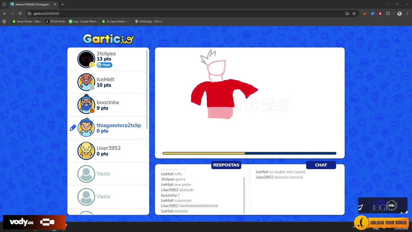Open a new browser tab
The height and width of the screenshot is (232, 412).
[62, 5]
